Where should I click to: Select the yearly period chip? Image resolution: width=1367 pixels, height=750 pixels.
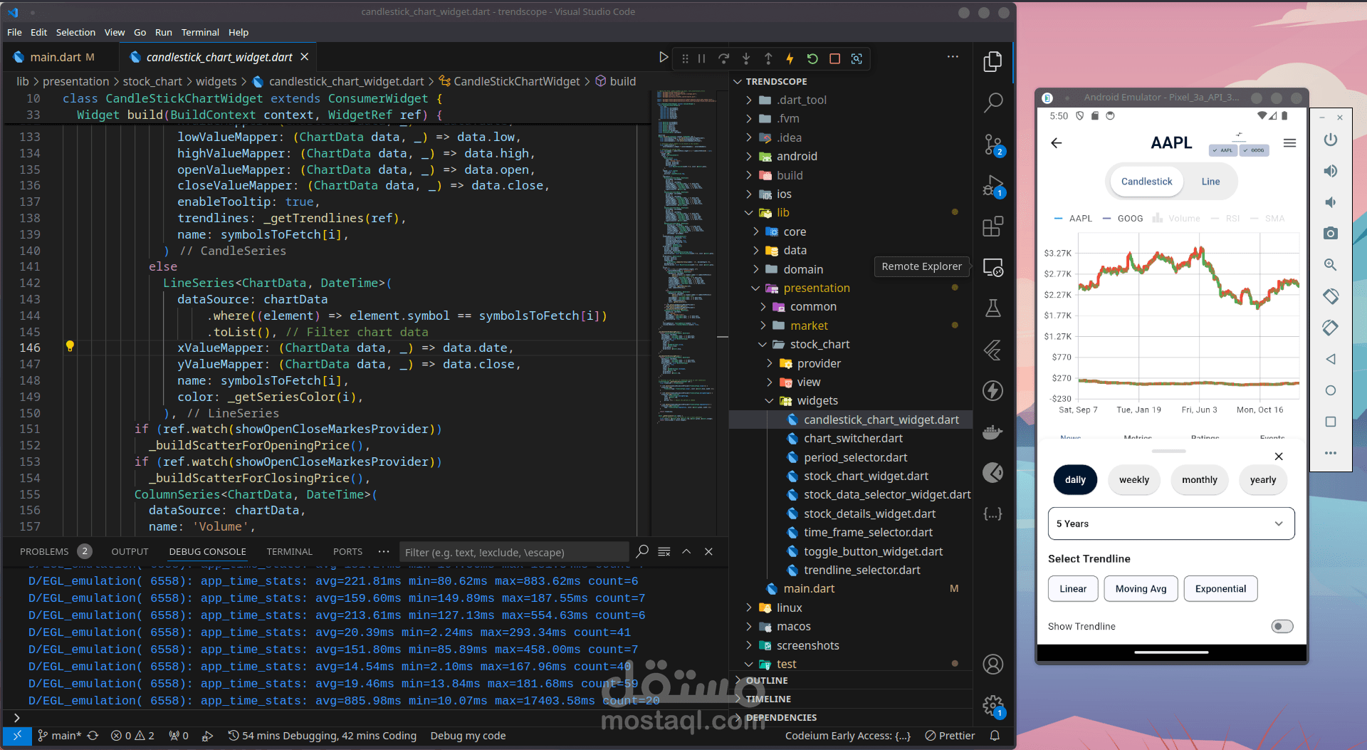coord(1263,480)
